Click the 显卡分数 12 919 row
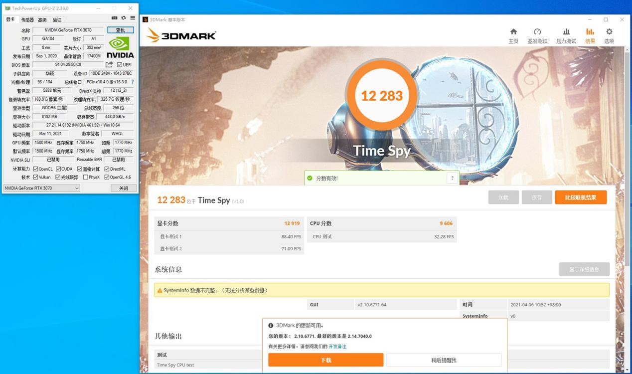The width and height of the screenshot is (632, 374). 229,223
